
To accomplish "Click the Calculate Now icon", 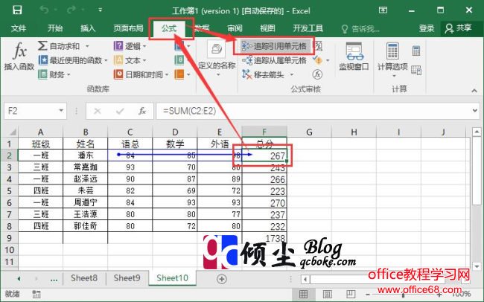I will 416,51.
